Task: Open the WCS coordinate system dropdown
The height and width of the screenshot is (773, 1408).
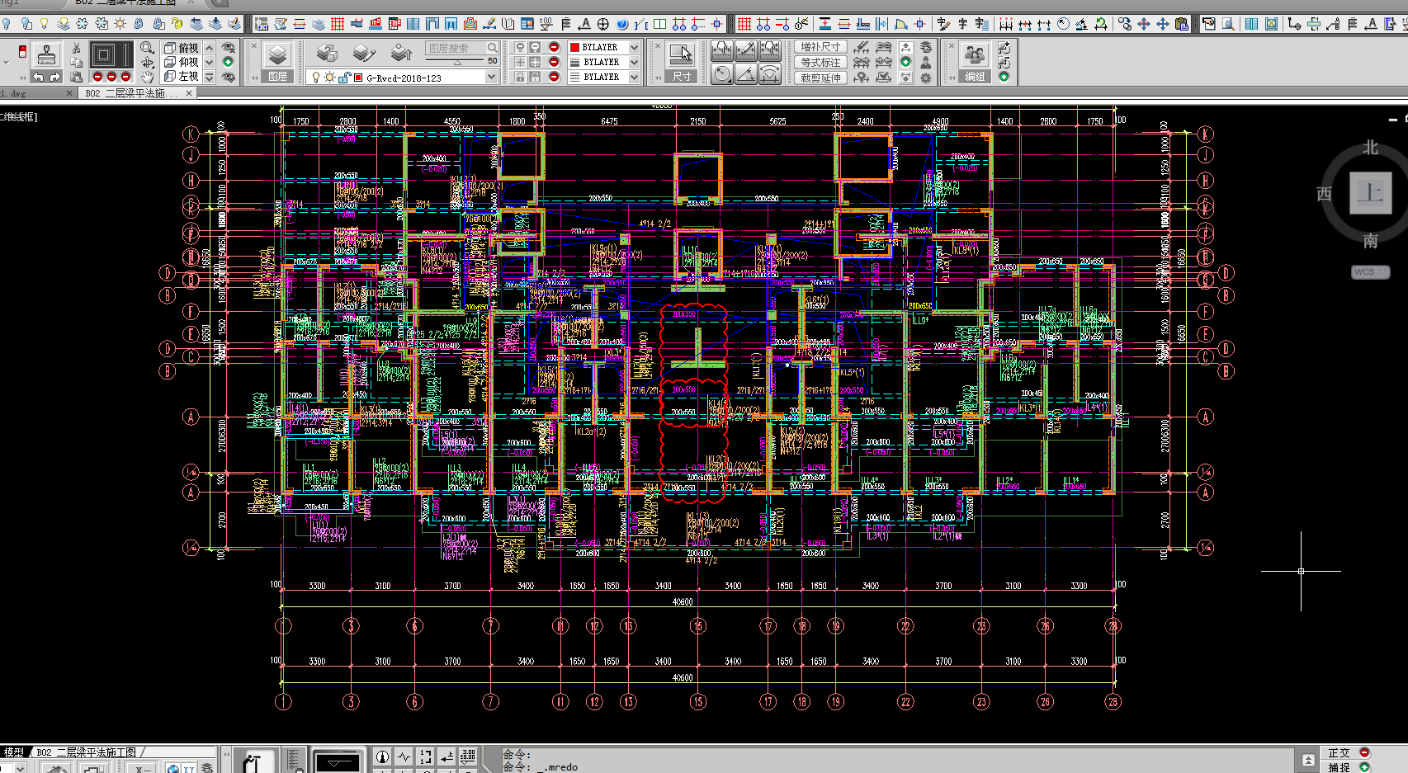Action: tap(1370, 272)
